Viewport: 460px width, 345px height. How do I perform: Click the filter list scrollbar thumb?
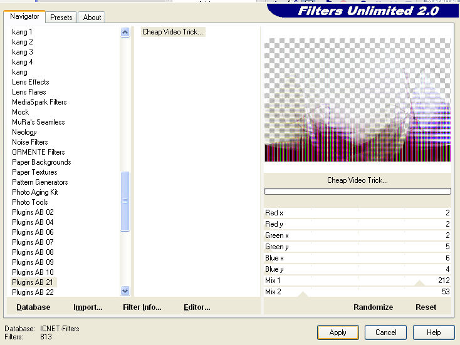click(125, 202)
